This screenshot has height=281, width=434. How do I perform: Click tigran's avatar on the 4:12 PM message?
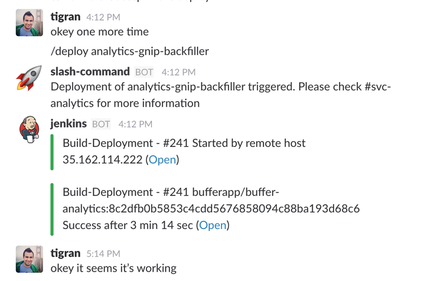point(30,22)
